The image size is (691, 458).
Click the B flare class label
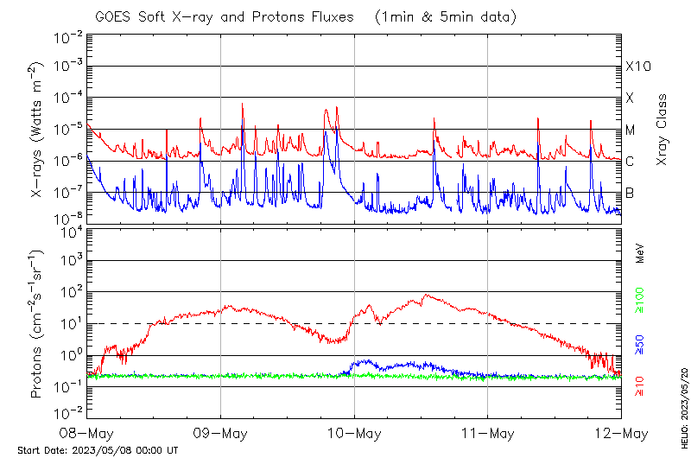[x=630, y=193]
